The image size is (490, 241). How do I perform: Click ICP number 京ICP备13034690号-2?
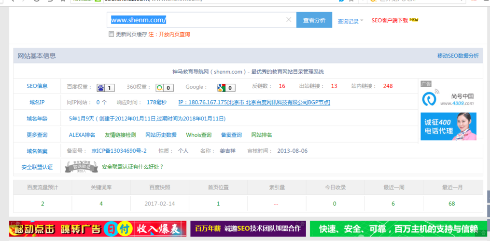tap(119, 151)
